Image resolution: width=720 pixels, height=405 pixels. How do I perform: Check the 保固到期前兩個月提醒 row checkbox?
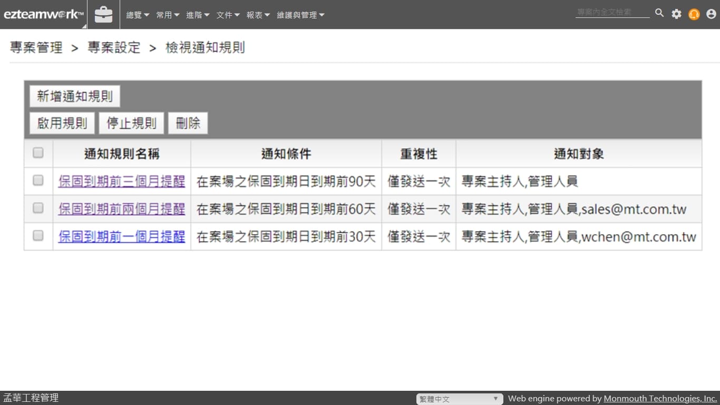(x=38, y=208)
